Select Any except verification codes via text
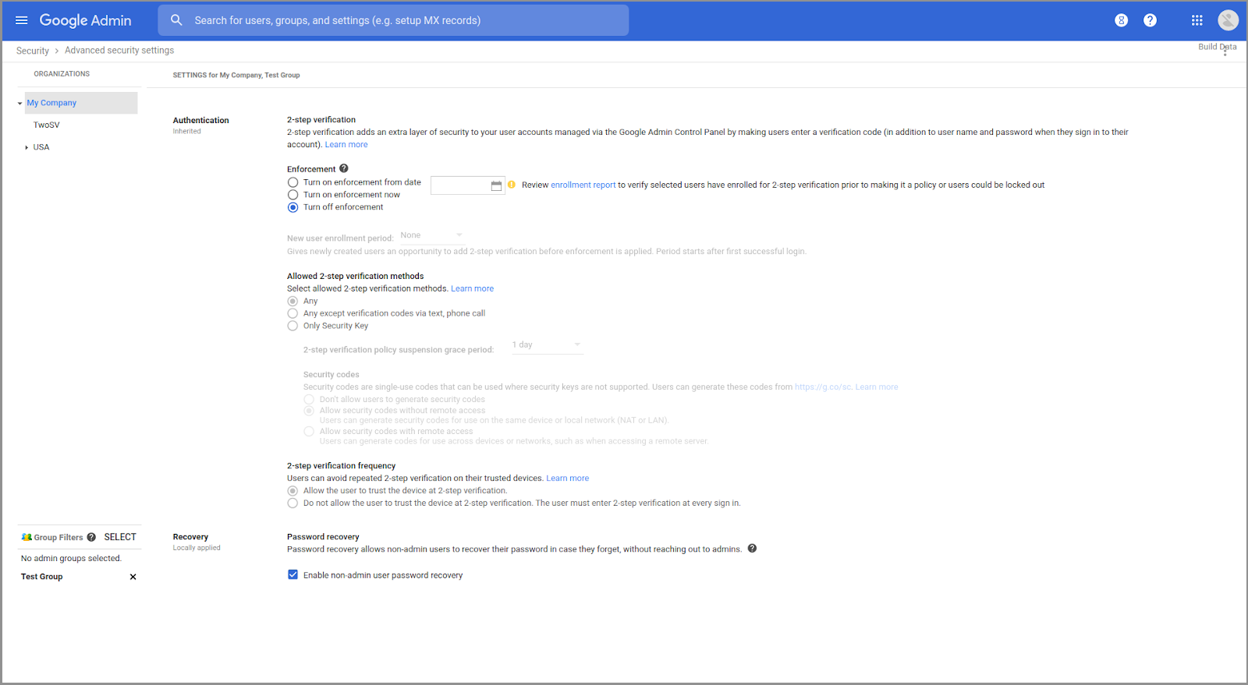The height and width of the screenshot is (685, 1248). (x=292, y=313)
